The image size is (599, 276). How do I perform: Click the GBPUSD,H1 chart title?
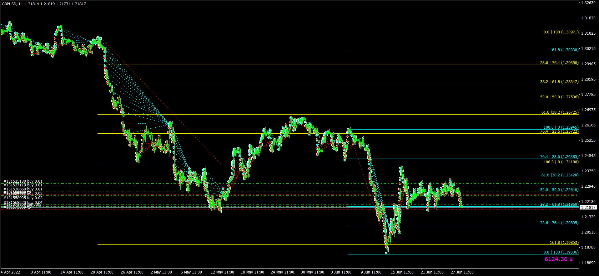(x=12, y=4)
